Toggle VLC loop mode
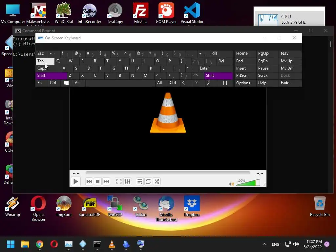Screen dimensions: 336x252 tap(148, 181)
